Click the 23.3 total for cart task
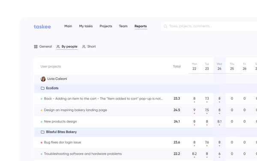This screenshot has width=257, height=161. click(176, 98)
